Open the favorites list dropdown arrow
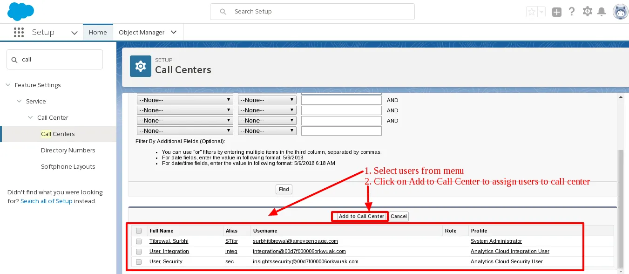Viewport: 629px width, 274px height. [541, 12]
